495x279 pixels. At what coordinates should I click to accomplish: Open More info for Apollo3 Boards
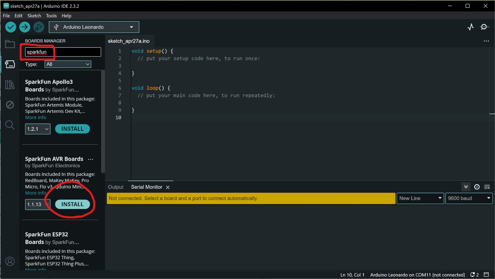pyautogui.click(x=36, y=117)
